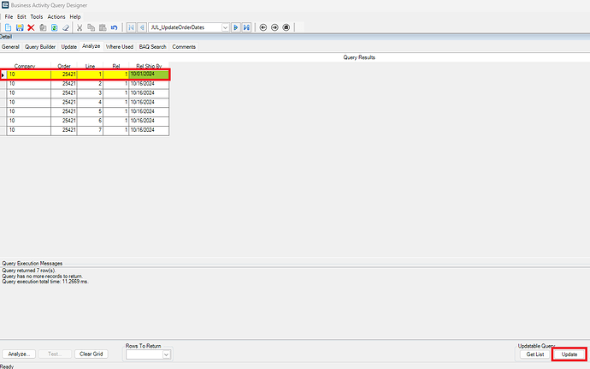Open the File menu
The height and width of the screenshot is (369, 590).
click(9, 16)
